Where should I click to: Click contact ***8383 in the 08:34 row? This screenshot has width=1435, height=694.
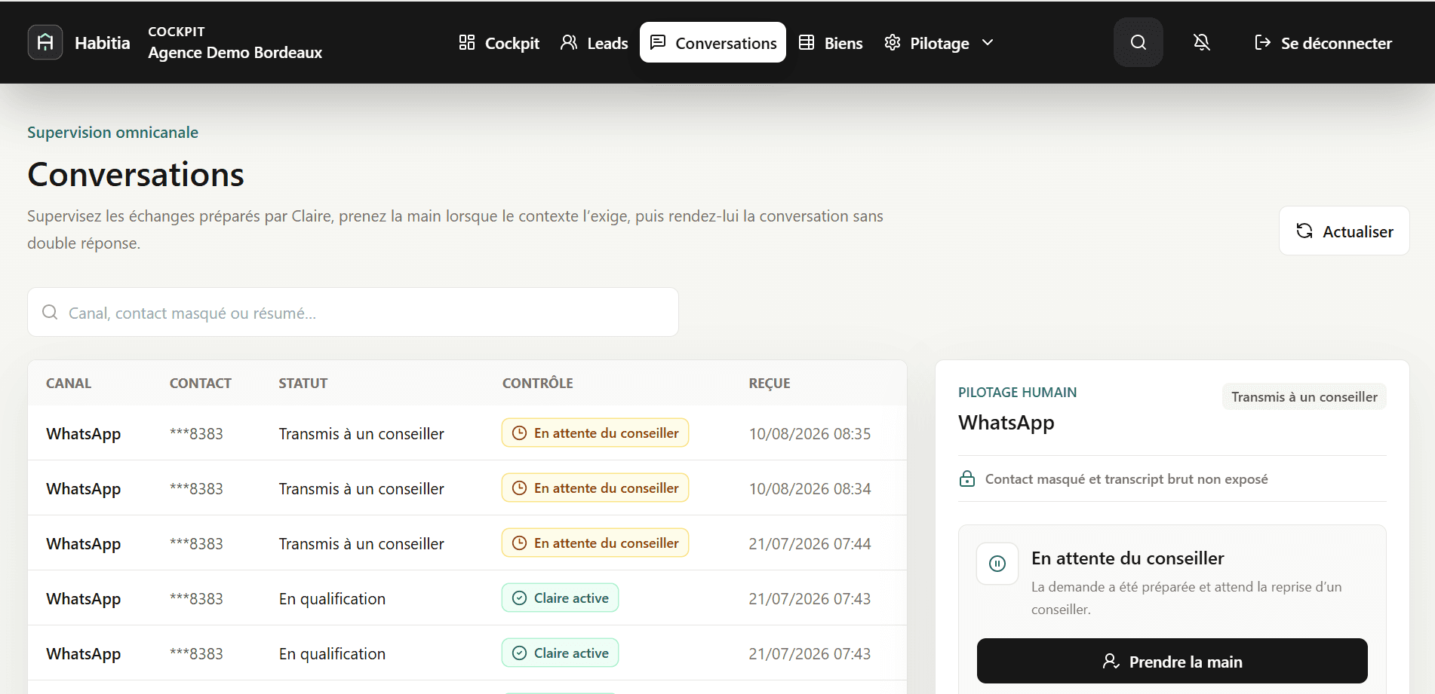(196, 488)
